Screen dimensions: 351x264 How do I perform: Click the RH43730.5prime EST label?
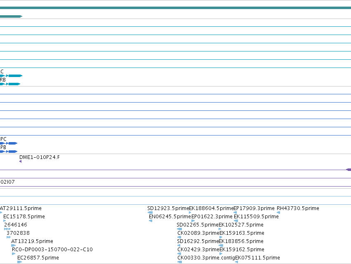pyautogui.click(x=298, y=208)
